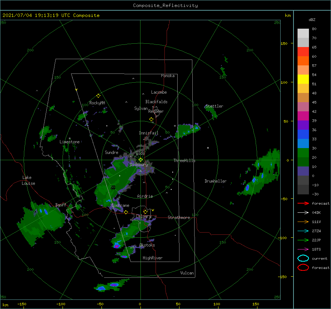Screen dimensions: 331x309
Task: Click the Olds town label
Action: pos(140,153)
